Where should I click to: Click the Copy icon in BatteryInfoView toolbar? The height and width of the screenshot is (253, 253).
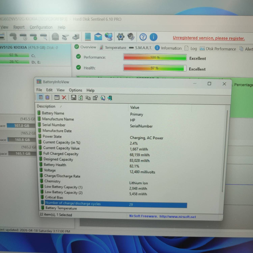88,98
